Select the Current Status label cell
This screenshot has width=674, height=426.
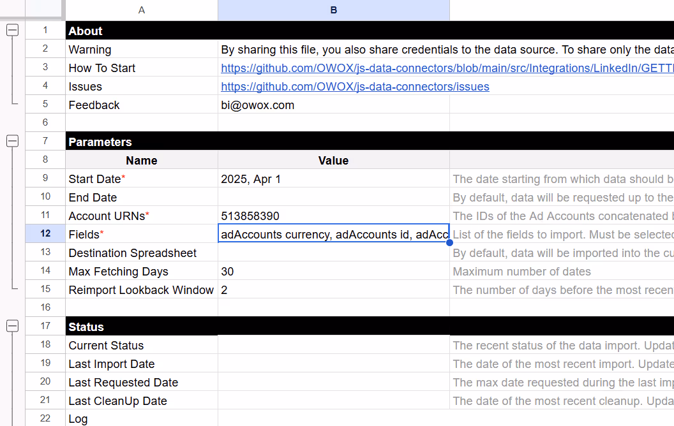[141, 345]
